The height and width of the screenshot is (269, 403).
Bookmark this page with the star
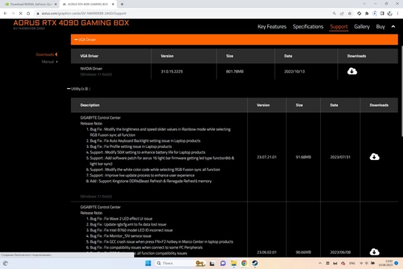(349, 13)
